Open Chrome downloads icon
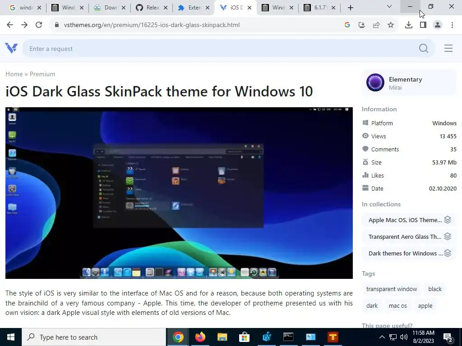The width and height of the screenshot is (462, 346). tap(408, 25)
